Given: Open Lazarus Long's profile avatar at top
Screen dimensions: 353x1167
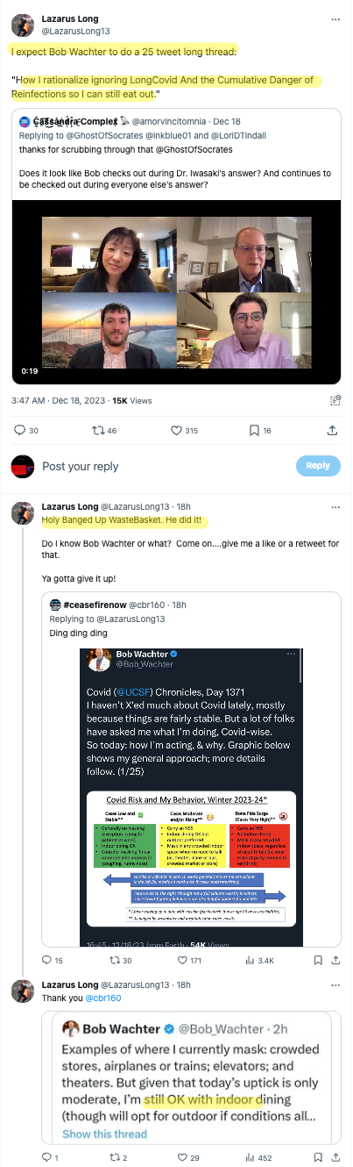Looking at the screenshot, I should click(x=24, y=25).
